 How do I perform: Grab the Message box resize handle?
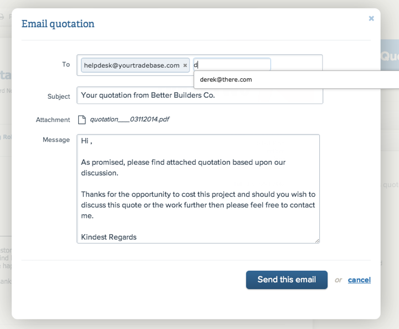pos(317,240)
